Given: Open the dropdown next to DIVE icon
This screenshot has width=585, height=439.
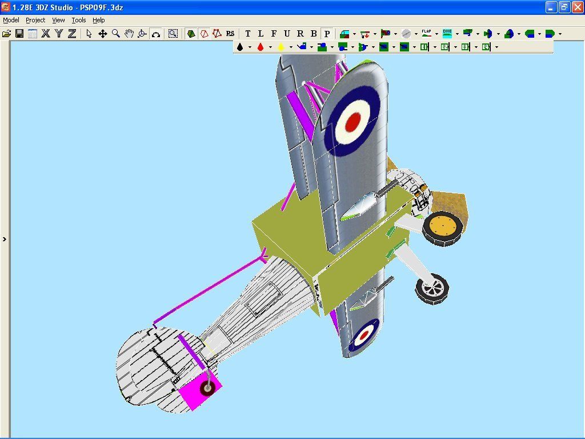Looking at the screenshot, I should tap(457, 34).
